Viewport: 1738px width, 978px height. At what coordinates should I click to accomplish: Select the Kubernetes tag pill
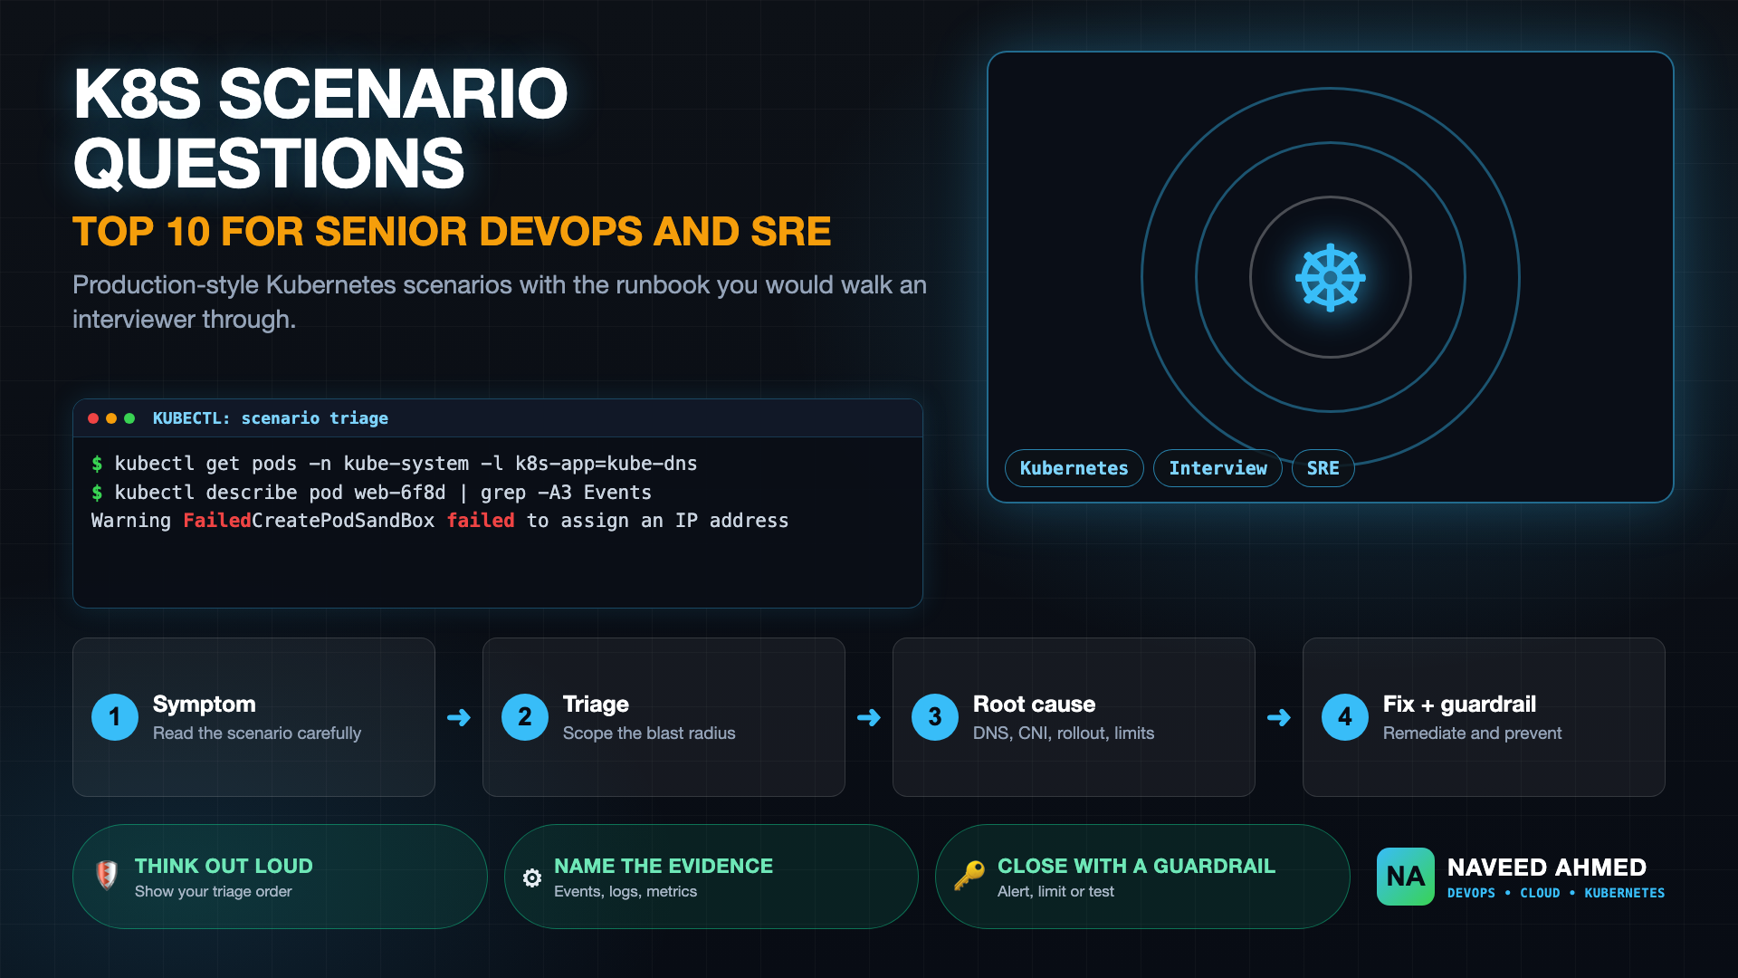1074,468
